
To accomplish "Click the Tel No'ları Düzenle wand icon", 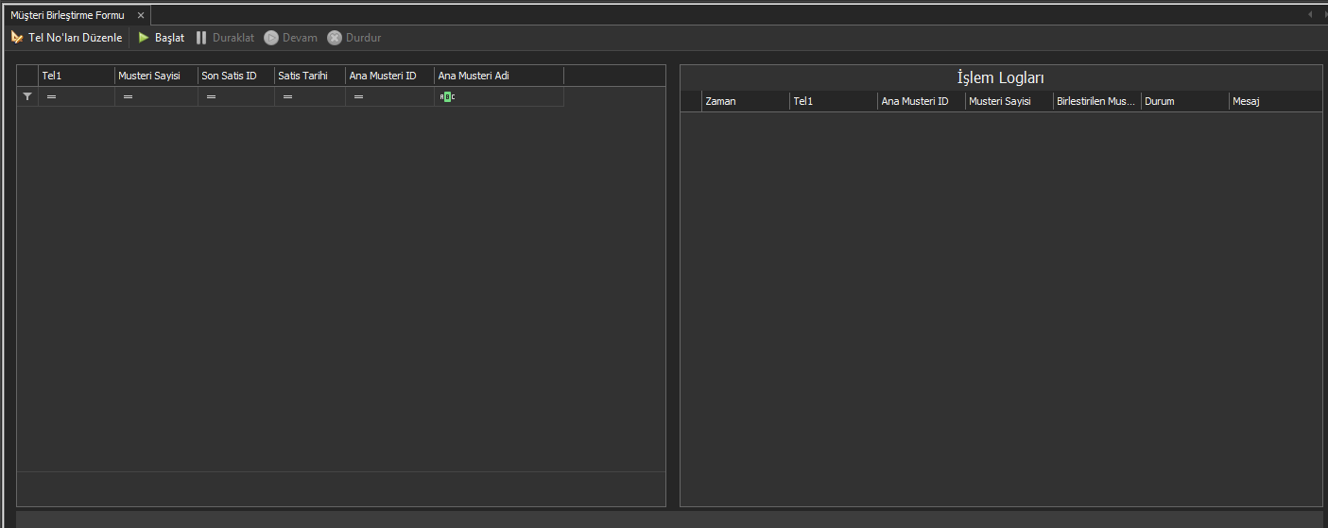I will 17,38.
